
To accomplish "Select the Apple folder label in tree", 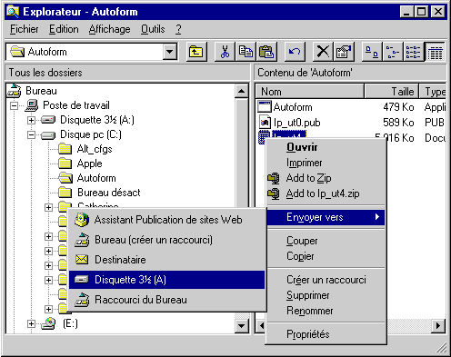I will click(89, 164).
